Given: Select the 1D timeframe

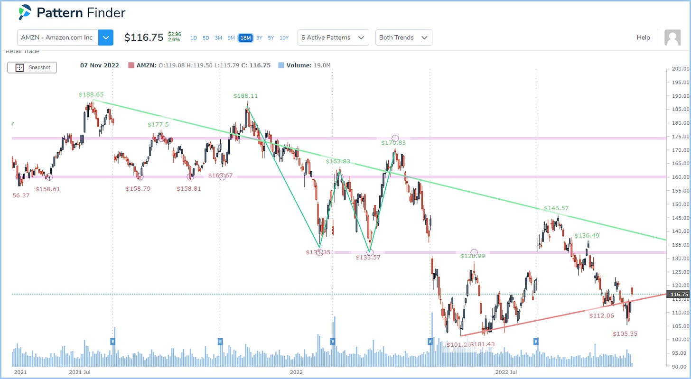Looking at the screenshot, I should click(194, 38).
